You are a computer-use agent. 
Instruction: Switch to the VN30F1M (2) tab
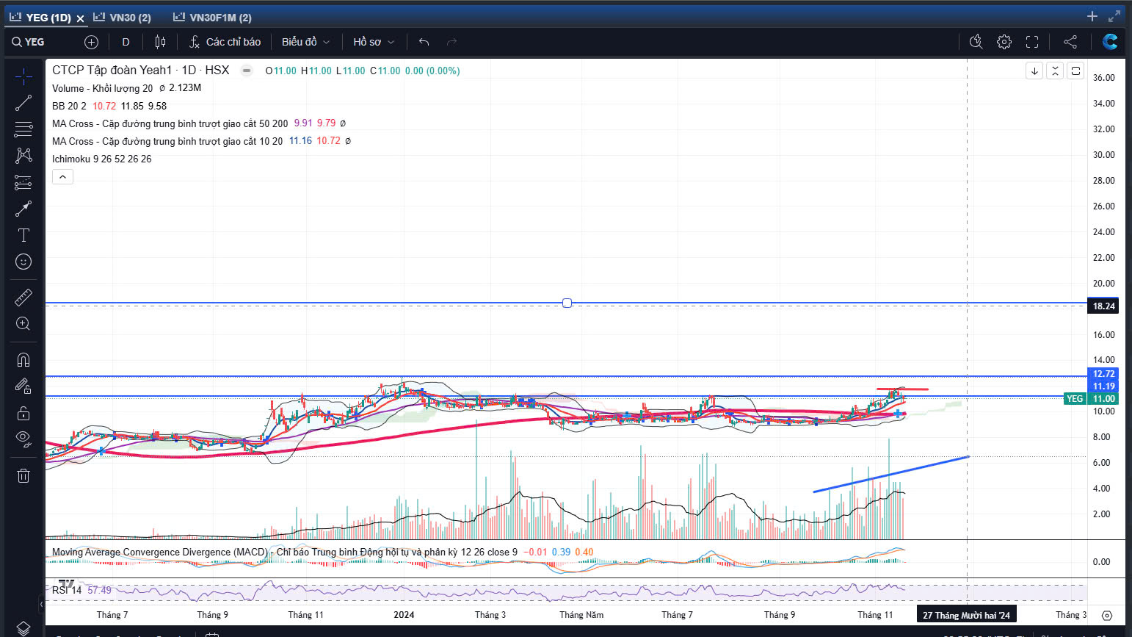coord(212,18)
